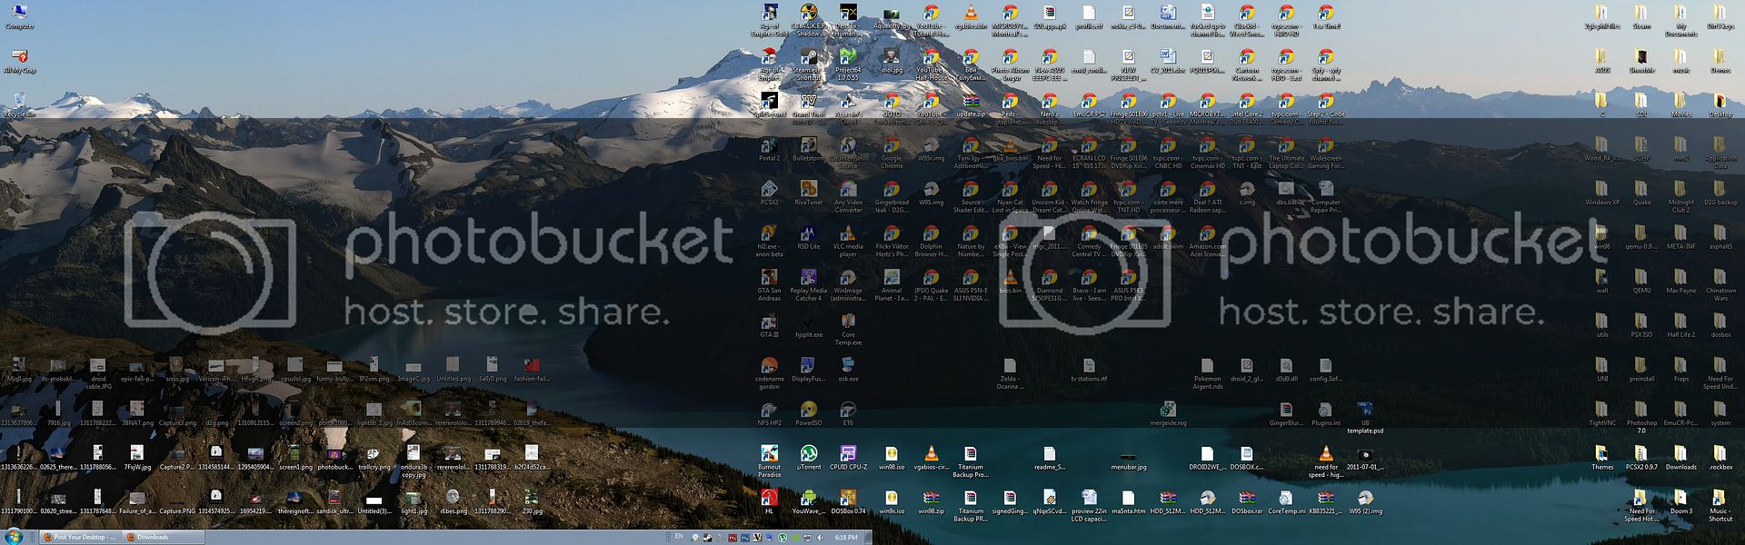Open the Doom 3 folder shortcut
1745x545 pixels.
(1680, 499)
